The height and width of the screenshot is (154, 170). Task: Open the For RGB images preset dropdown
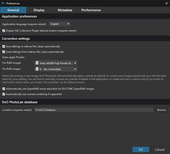coord(56,69)
